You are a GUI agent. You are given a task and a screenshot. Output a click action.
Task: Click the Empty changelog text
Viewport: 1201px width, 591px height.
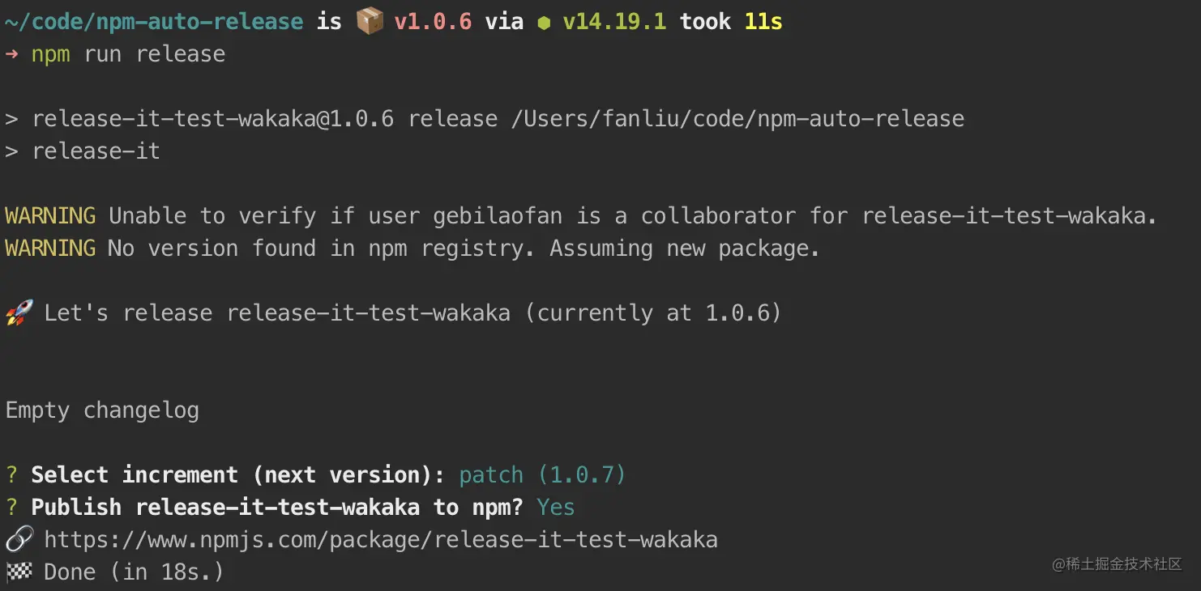(102, 410)
